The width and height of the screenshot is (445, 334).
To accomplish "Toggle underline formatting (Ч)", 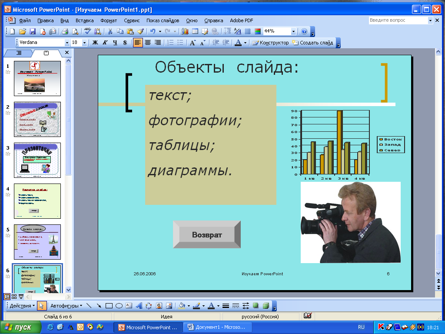I will [x=115, y=43].
